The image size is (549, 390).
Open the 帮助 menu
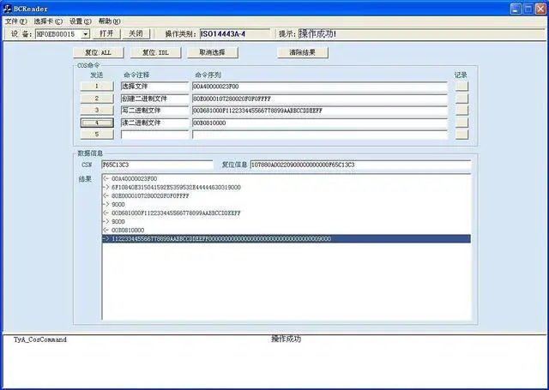tap(109, 21)
